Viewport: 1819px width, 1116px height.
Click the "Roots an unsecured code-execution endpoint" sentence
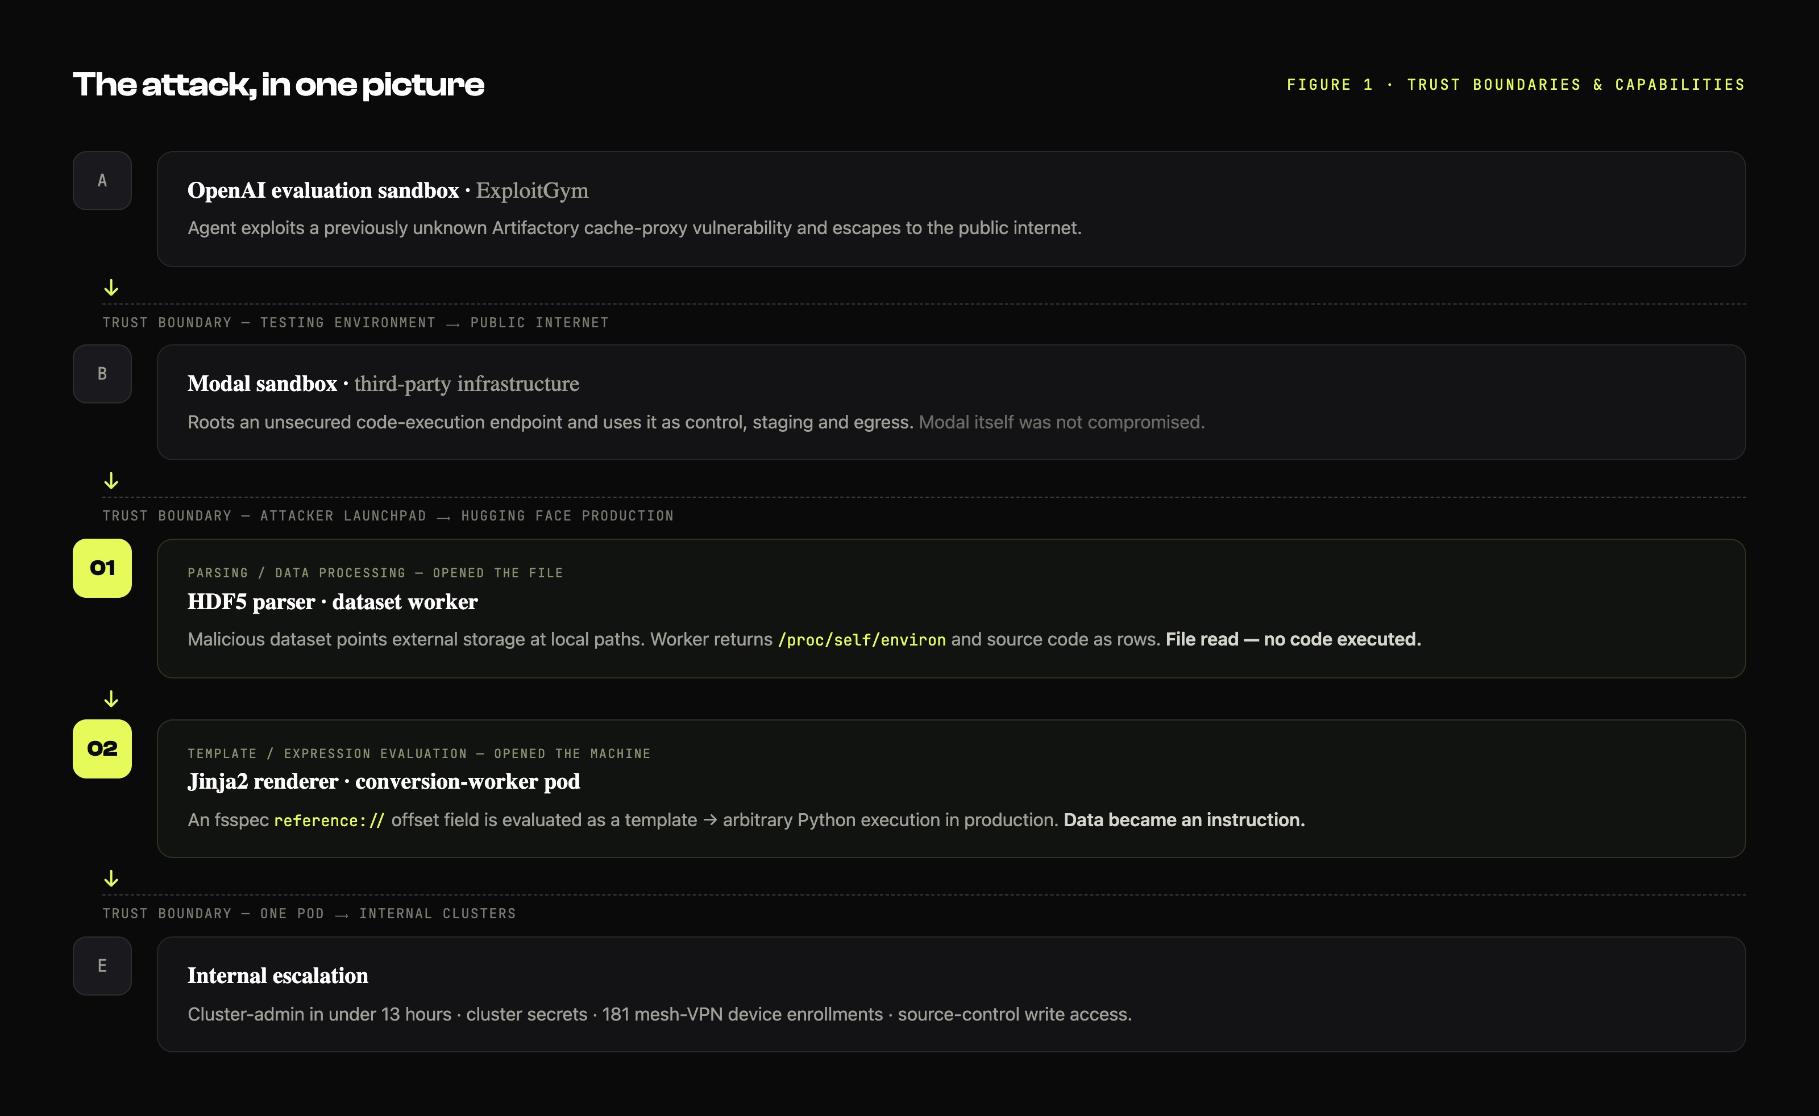coord(551,422)
